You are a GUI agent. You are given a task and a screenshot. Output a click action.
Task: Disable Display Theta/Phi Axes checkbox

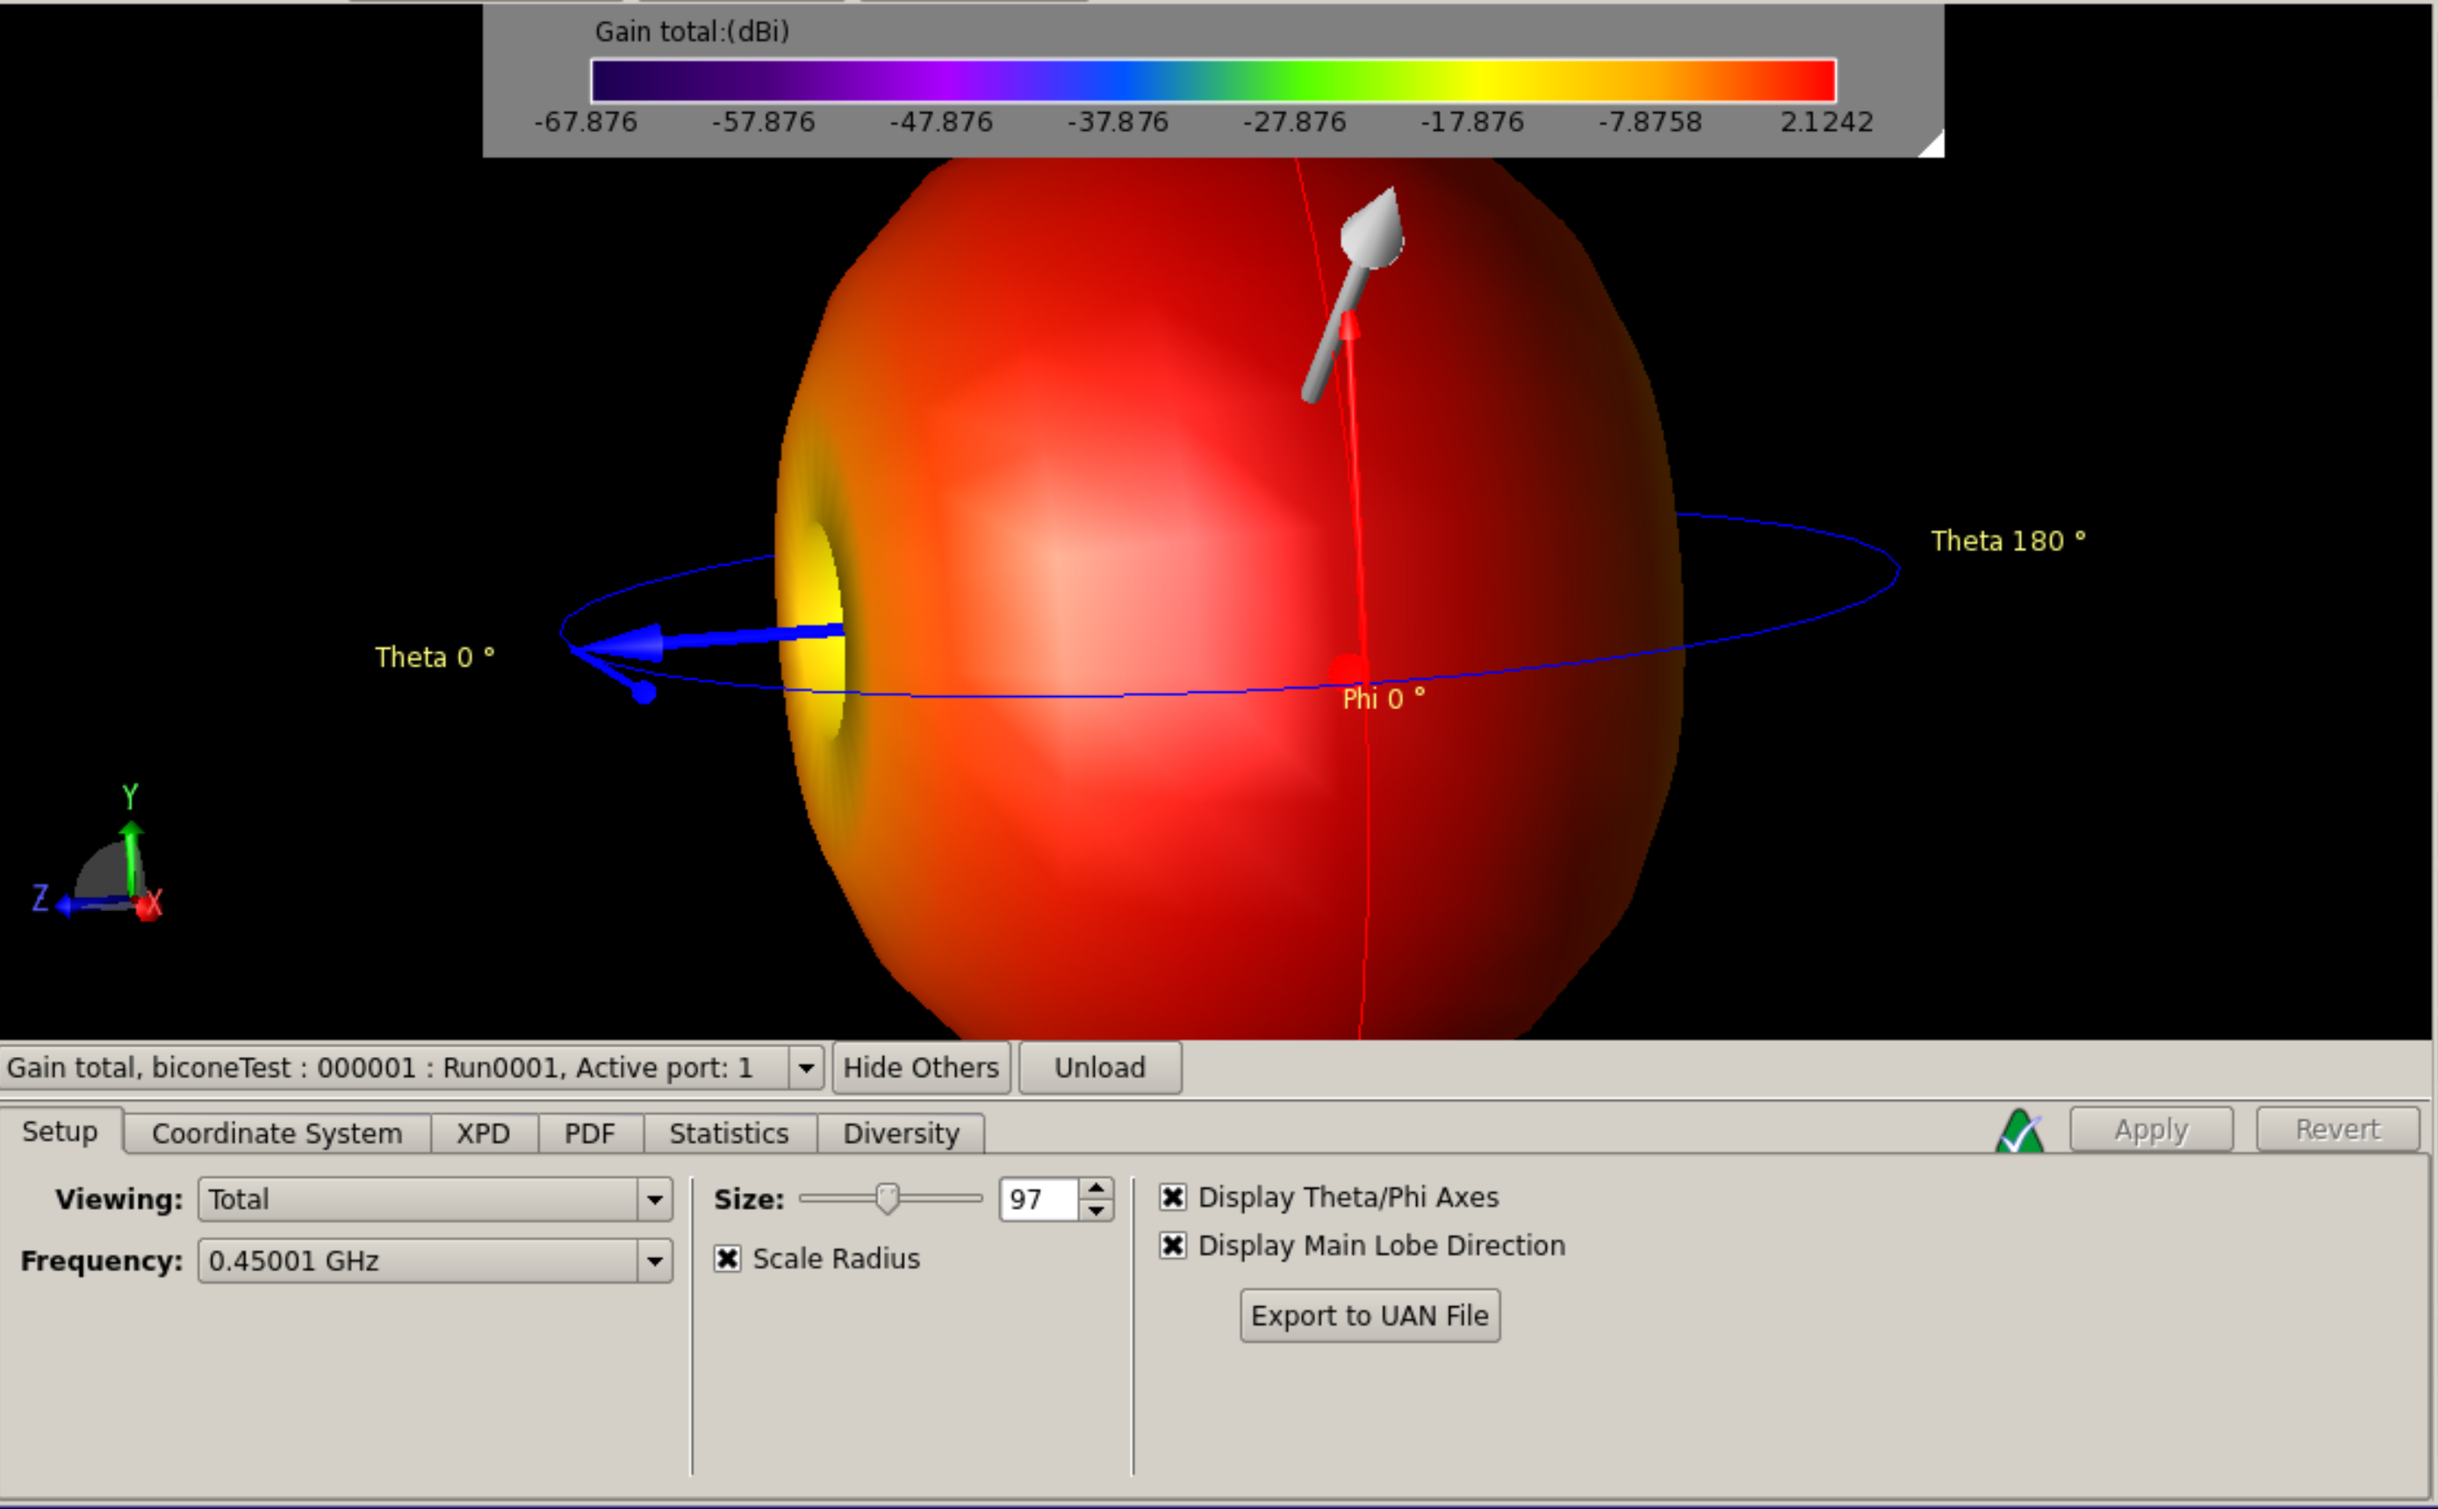click(1173, 1196)
